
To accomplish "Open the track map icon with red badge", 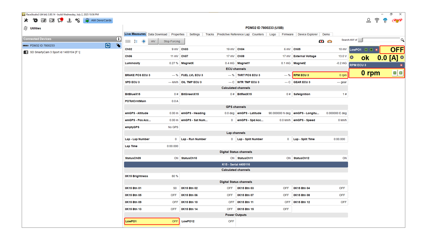I will coord(60,20).
